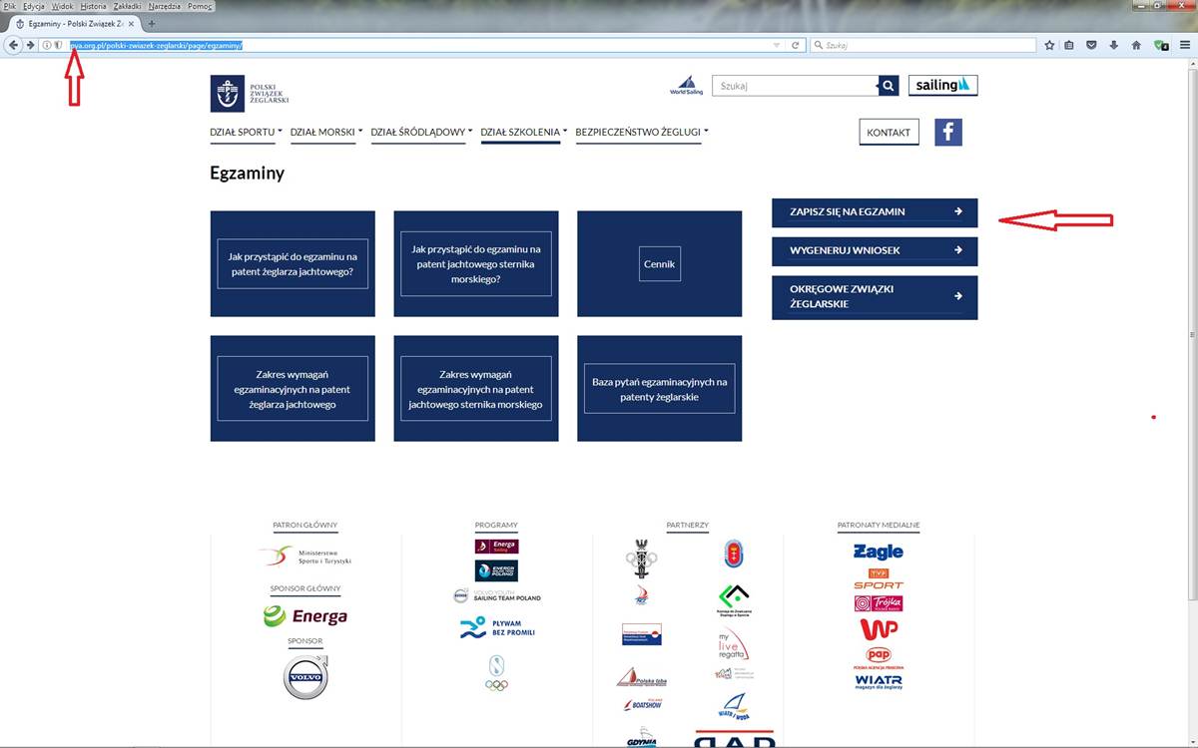This screenshot has width=1198, height=748.
Task: Open the Cennik tile
Action: coord(659,264)
